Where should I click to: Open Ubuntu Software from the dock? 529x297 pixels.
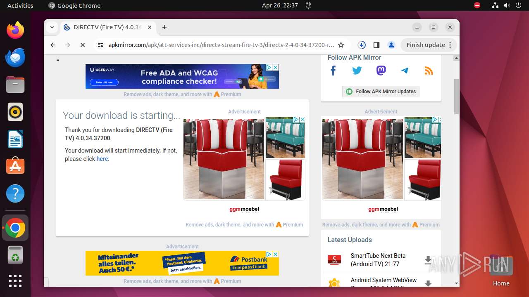click(x=15, y=166)
